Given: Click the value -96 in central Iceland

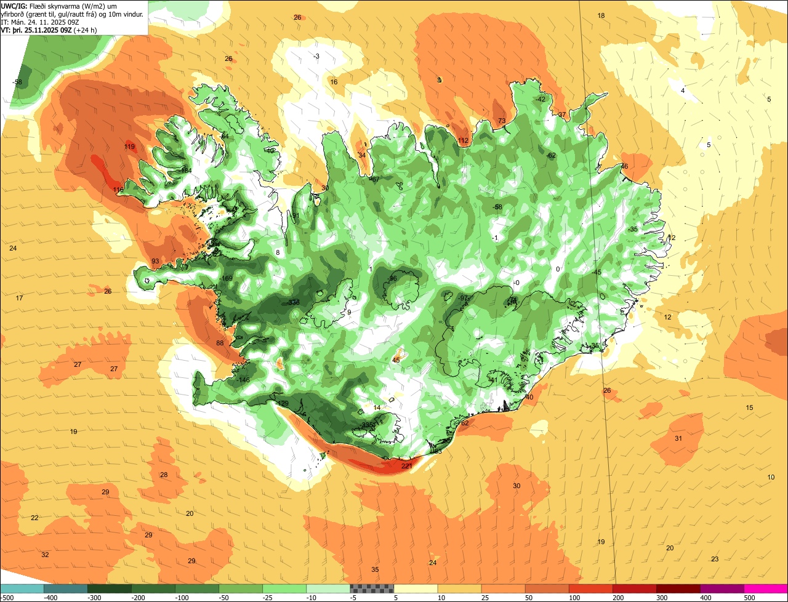Looking at the screenshot, I should (x=392, y=278).
